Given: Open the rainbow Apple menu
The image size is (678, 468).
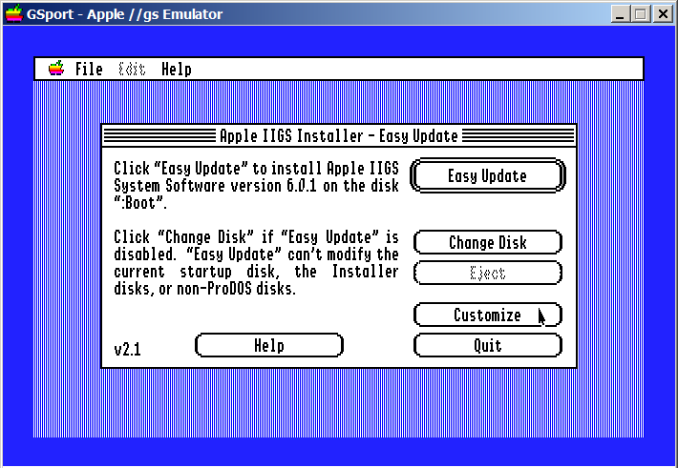Looking at the screenshot, I should 56,69.
